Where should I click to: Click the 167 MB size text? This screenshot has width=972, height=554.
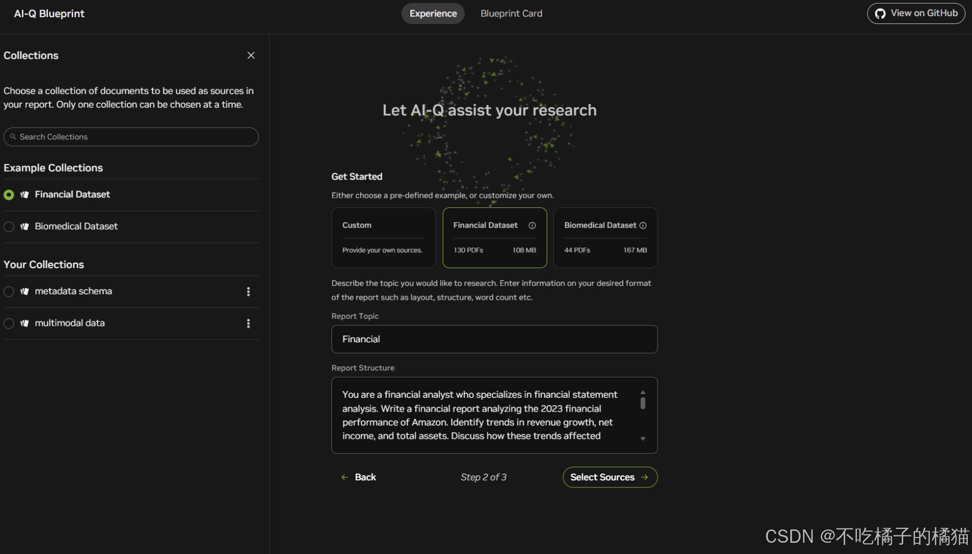635,250
